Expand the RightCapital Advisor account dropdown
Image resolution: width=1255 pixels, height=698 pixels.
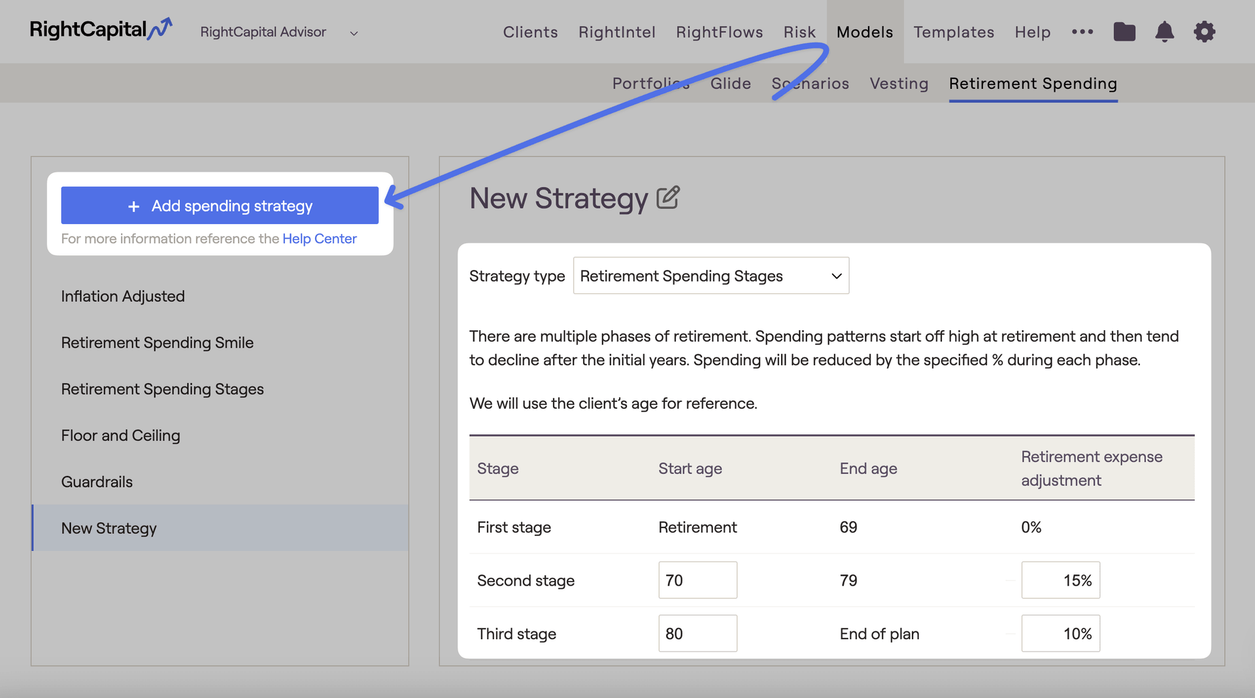(279, 32)
